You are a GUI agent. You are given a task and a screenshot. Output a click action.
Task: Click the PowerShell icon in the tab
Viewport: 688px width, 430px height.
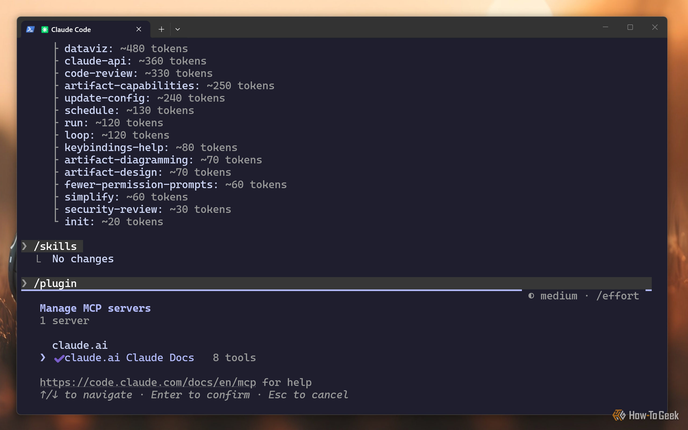pyautogui.click(x=30, y=29)
